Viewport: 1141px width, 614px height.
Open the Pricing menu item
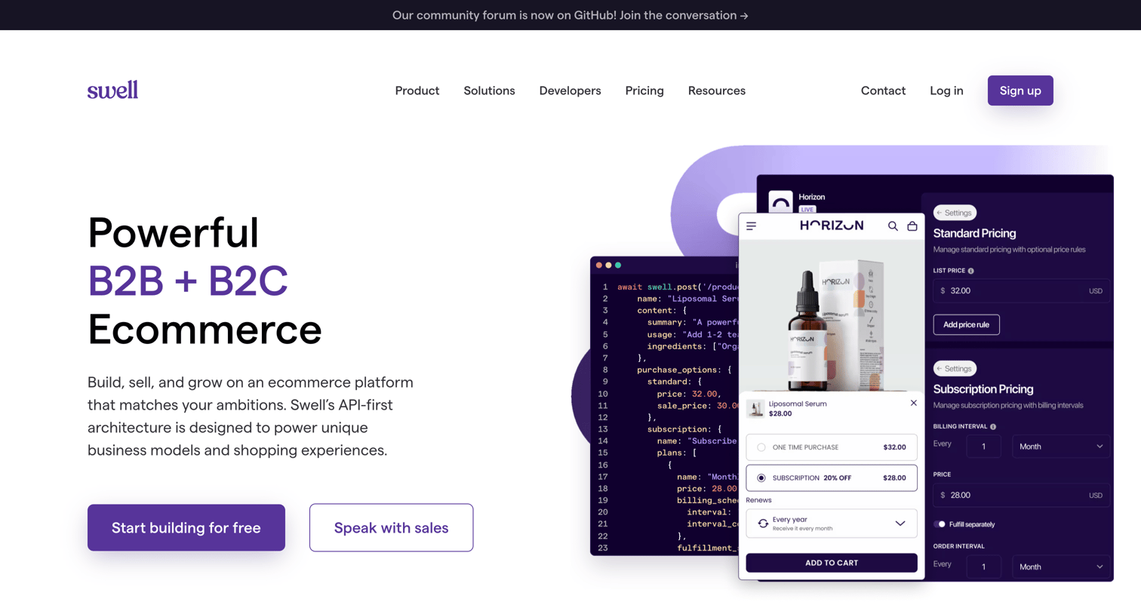pos(644,91)
